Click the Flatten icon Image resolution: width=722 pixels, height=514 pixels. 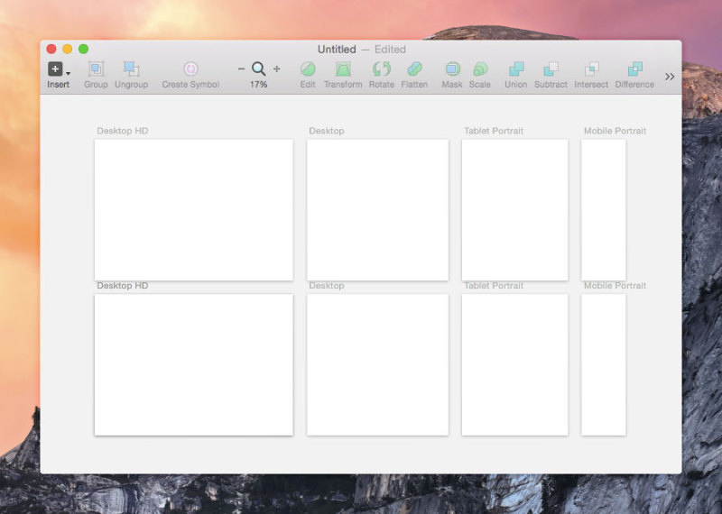[414, 69]
